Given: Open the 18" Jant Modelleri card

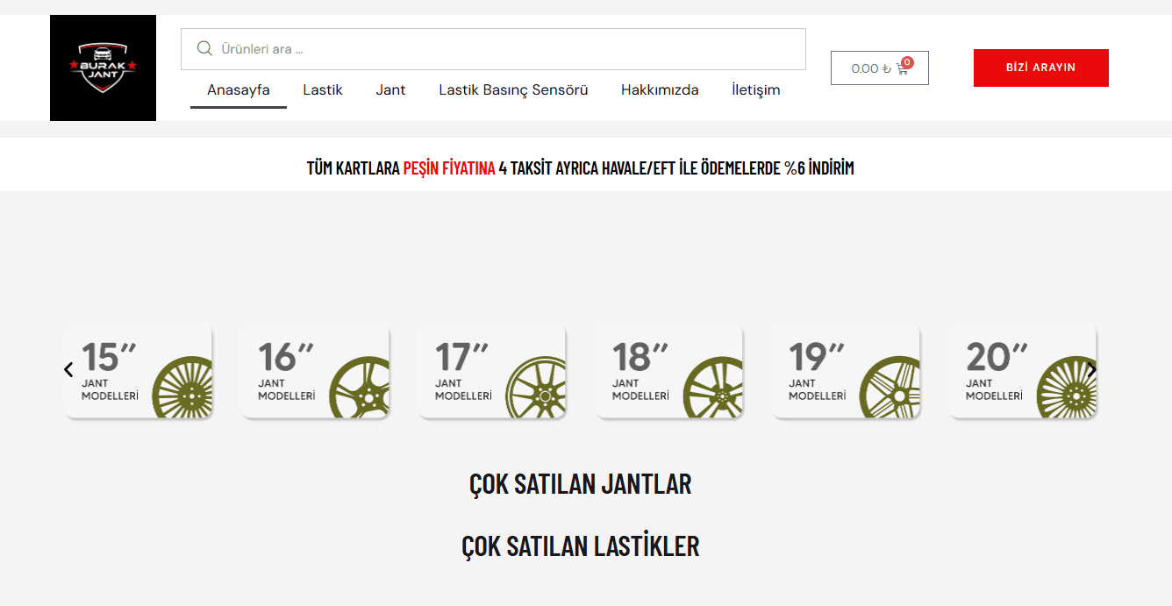Looking at the screenshot, I should tap(668, 371).
